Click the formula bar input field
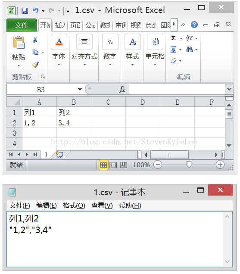Screen dimensions: 240x274 click(177, 89)
